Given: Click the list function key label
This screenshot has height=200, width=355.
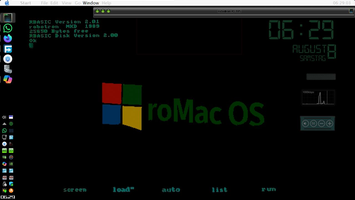Looking at the screenshot, I should (x=220, y=190).
